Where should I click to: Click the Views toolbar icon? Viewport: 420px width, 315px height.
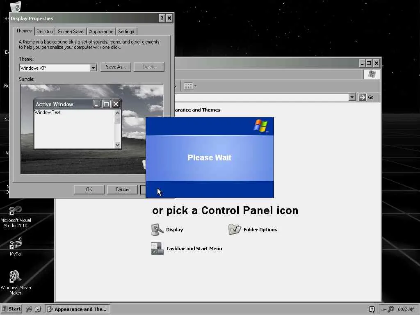coord(188,86)
